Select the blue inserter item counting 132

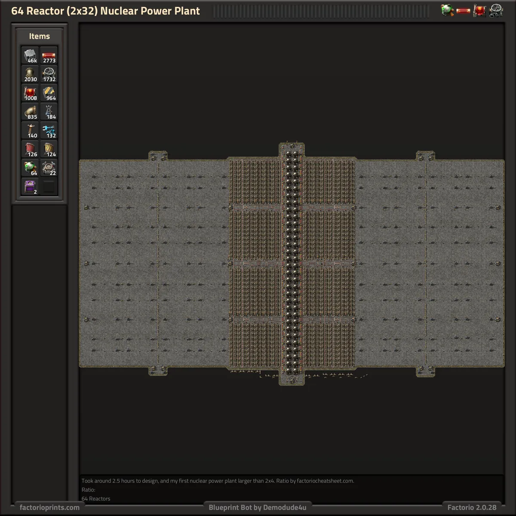(49, 131)
